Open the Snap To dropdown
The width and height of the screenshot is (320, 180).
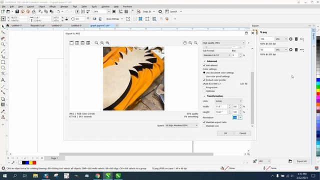tap(154, 11)
